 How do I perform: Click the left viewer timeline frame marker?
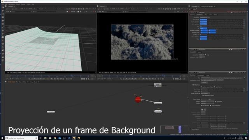click(72, 75)
